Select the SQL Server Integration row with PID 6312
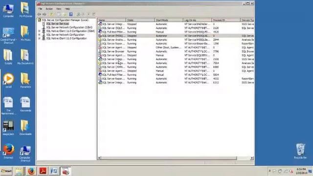313x176 pixels. (x=176, y=83)
